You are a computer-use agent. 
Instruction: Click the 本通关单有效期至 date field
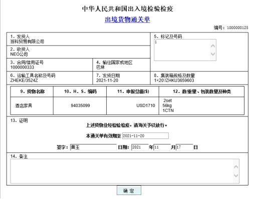pos(145,135)
